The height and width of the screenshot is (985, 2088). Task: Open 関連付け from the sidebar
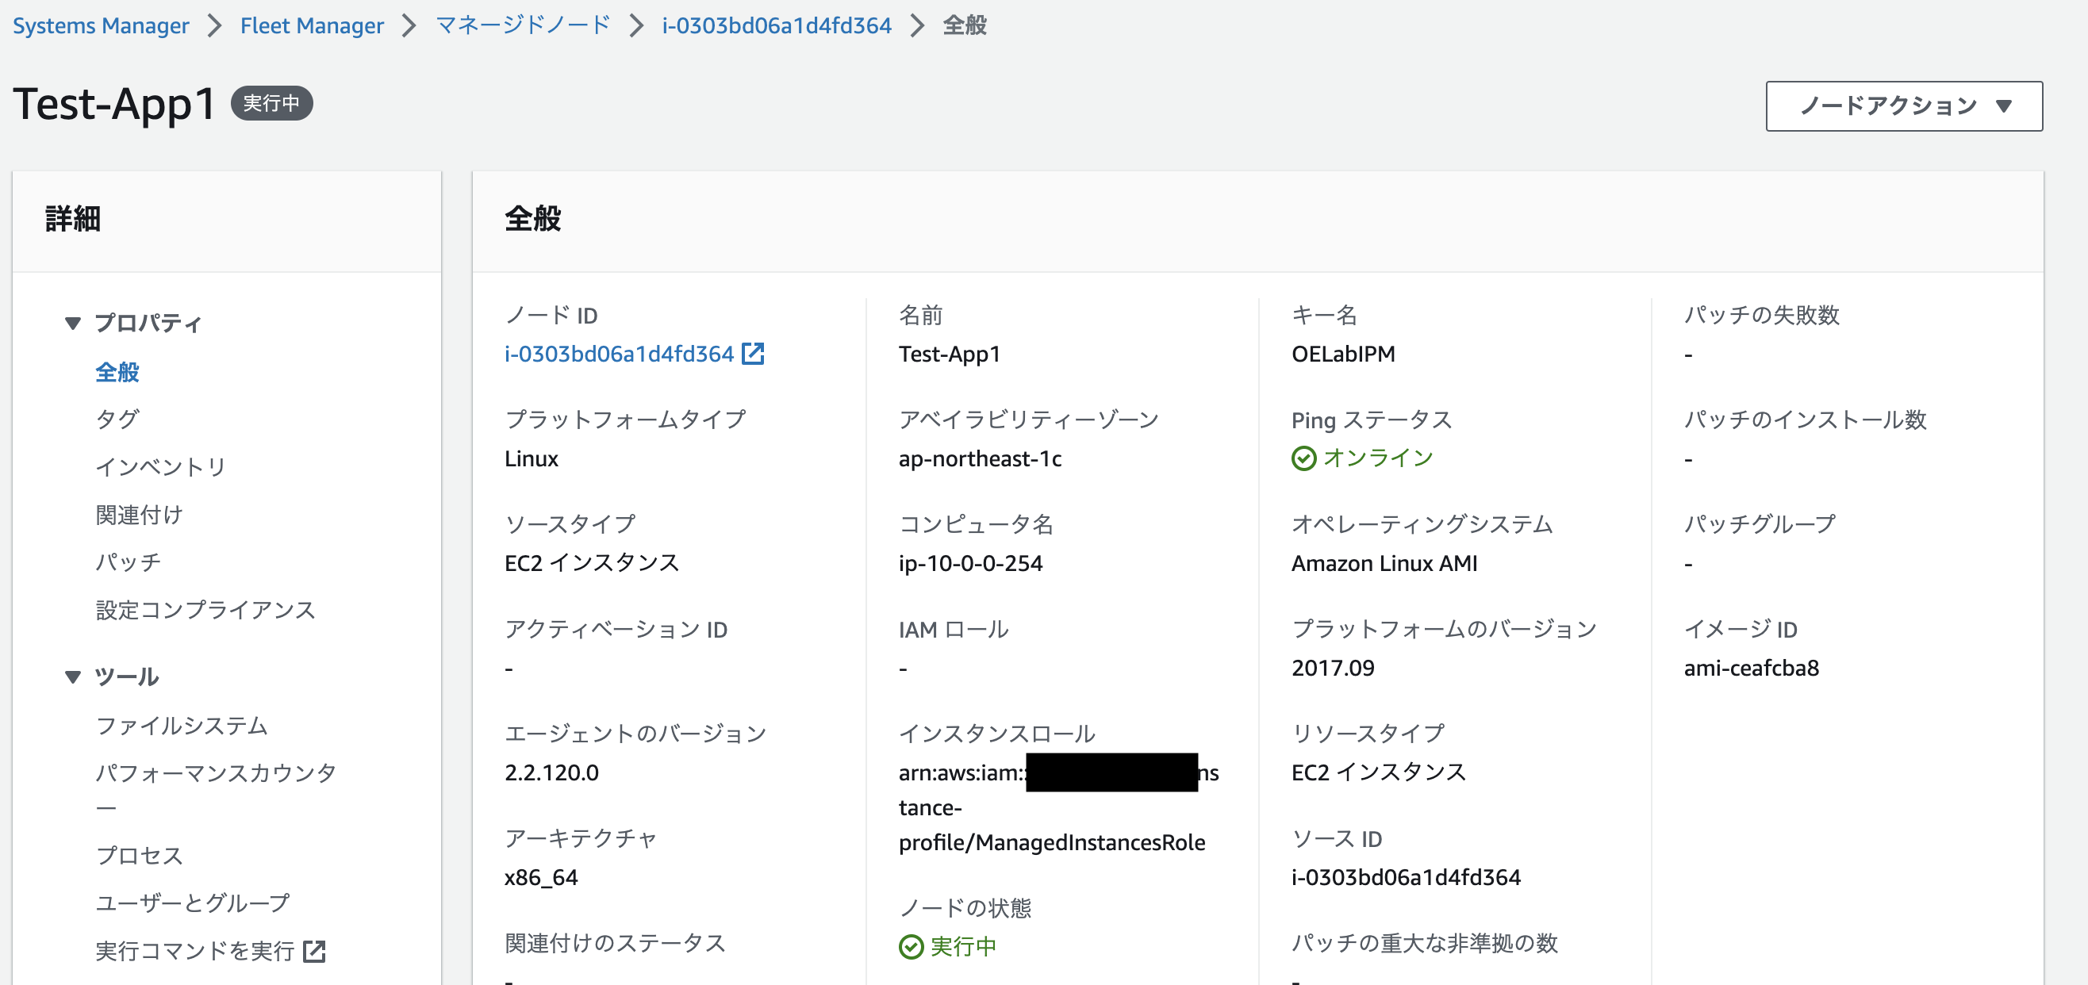pyautogui.click(x=140, y=514)
